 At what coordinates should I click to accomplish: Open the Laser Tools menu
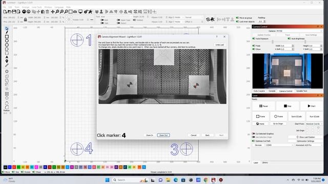point(36,7)
